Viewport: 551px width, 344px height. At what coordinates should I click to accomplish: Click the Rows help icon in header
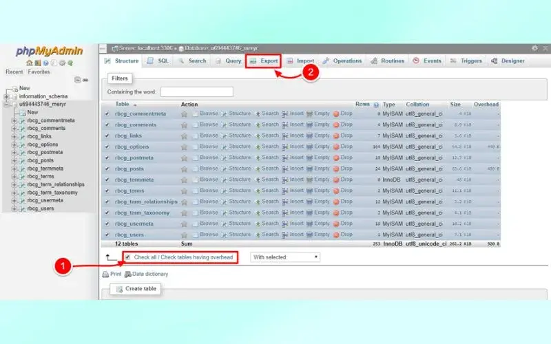(x=376, y=105)
